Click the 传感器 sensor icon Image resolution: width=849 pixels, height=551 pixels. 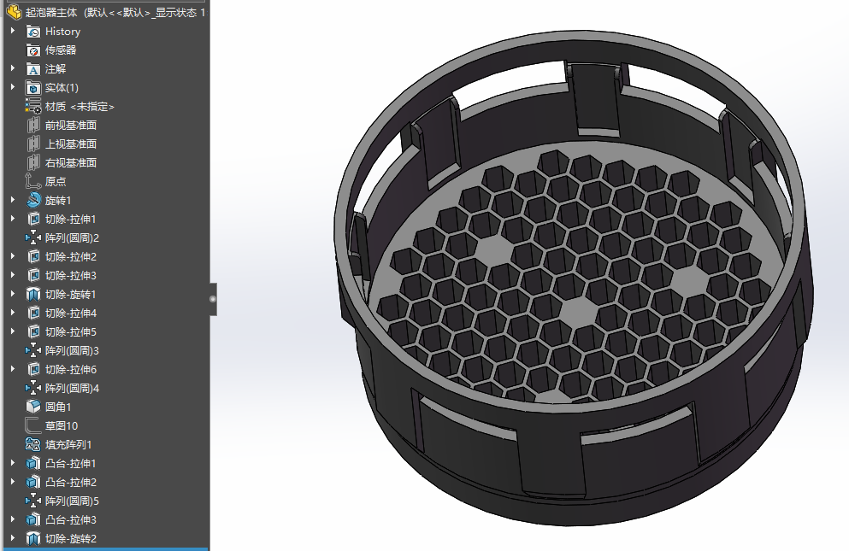pos(33,50)
